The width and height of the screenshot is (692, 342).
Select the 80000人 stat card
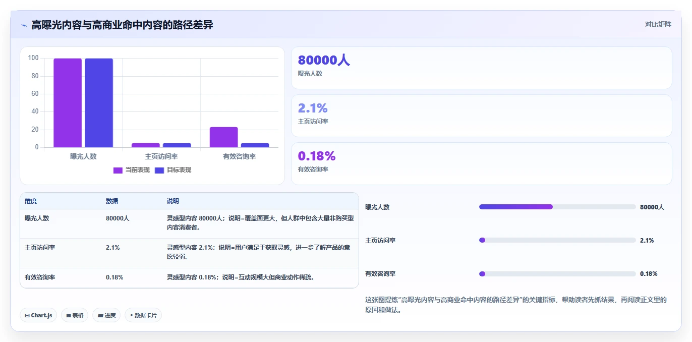click(x=482, y=68)
